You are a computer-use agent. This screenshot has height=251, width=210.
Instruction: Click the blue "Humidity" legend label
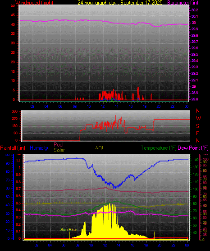39,148
